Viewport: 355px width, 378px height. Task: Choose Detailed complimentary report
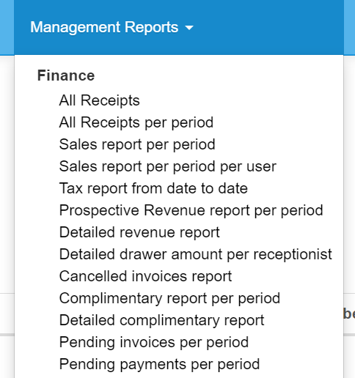[161, 320]
